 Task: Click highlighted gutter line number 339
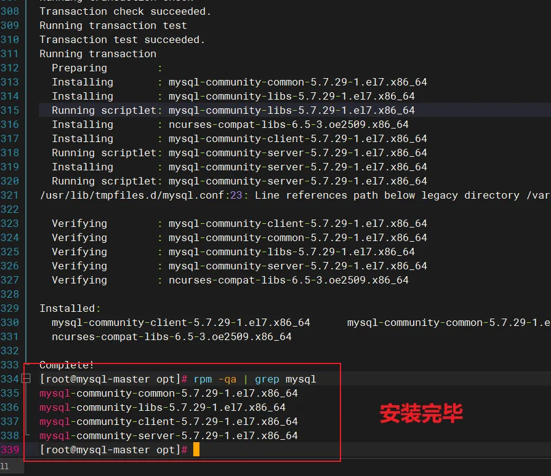(x=10, y=450)
